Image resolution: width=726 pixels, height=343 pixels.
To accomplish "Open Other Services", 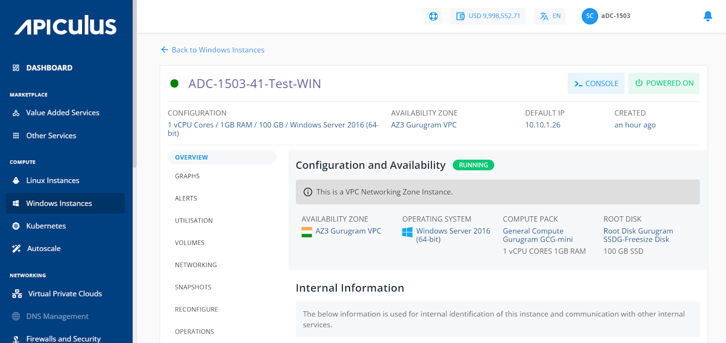I will click(x=51, y=136).
